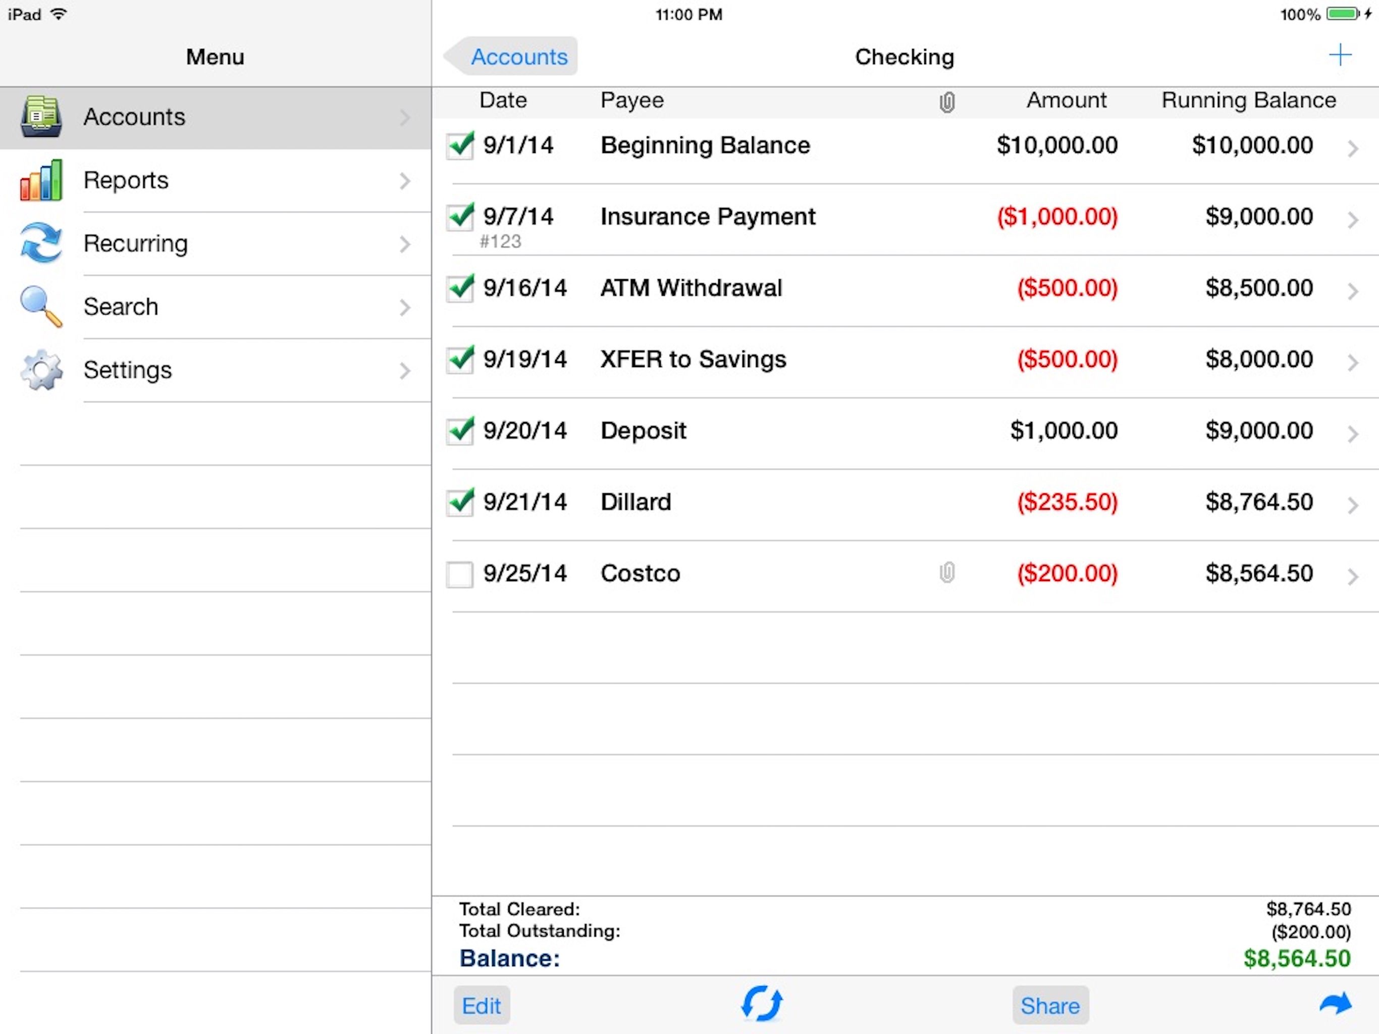Open the paperclip attachment on the Costco row
This screenshot has width=1379, height=1034.
pyautogui.click(x=946, y=573)
